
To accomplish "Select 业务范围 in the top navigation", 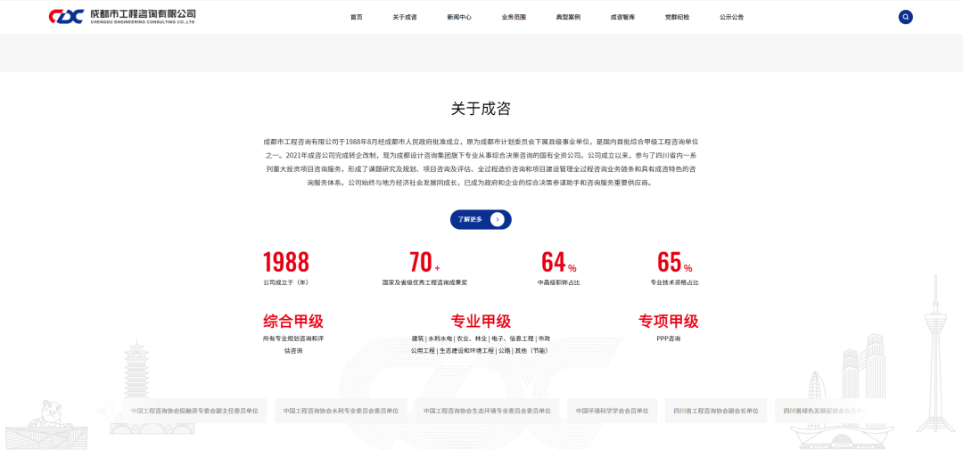I will [x=514, y=17].
